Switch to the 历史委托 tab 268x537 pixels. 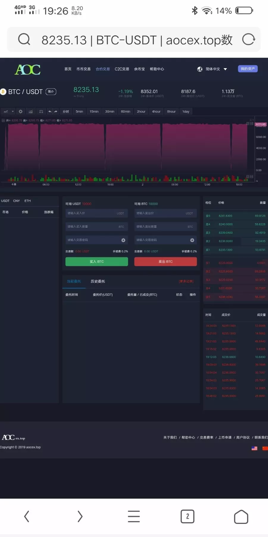pyautogui.click(x=98, y=281)
